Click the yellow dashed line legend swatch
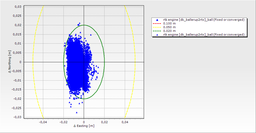 click(157, 27)
